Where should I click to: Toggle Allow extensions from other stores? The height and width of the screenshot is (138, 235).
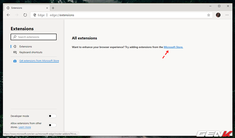pyautogui.click(x=52, y=125)
